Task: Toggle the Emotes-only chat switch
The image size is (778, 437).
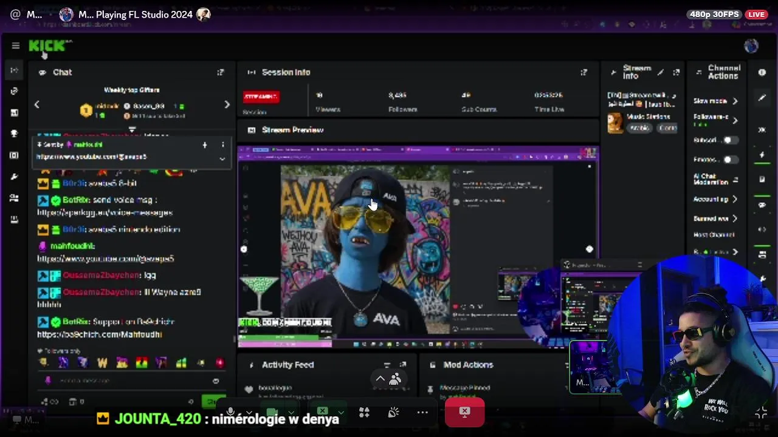Action: coord(730,160)
